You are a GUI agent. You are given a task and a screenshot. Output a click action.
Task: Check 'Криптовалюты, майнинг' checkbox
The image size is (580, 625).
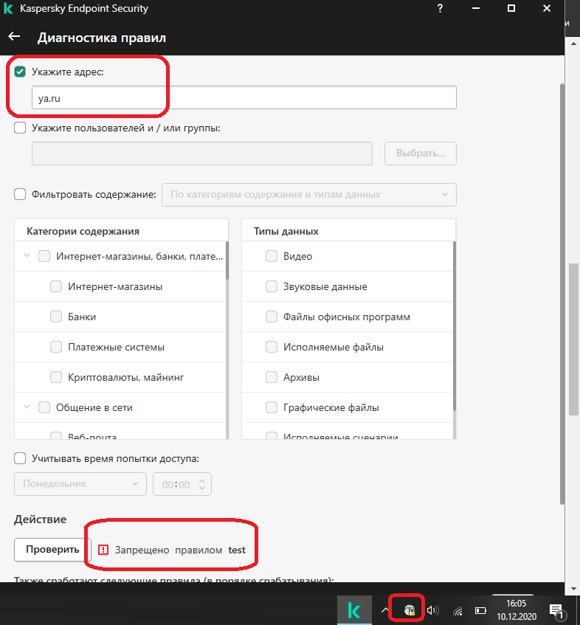point(56,377)
